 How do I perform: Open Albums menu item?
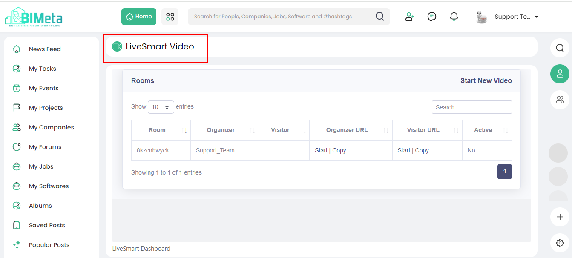(x=40, y=206)
